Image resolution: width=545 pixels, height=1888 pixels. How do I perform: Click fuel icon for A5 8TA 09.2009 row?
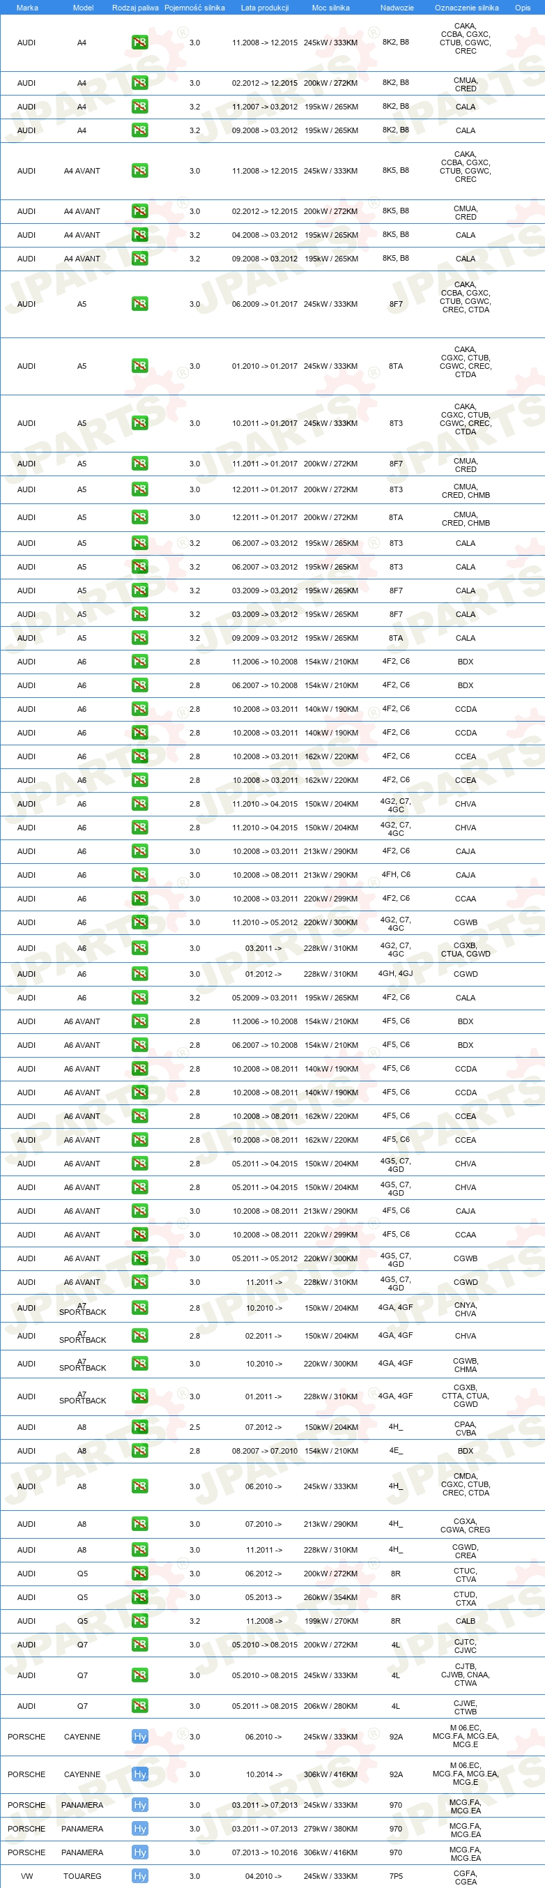click(x=140, y=638)
